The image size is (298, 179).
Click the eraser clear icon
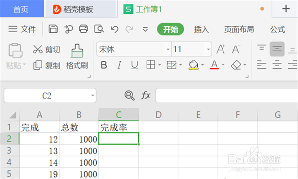click(236, 65)
